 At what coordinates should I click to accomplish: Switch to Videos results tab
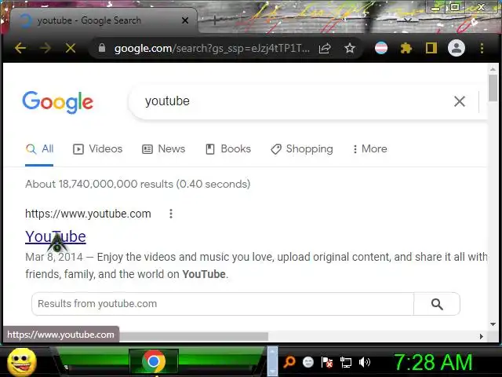(x=97, y=148)
